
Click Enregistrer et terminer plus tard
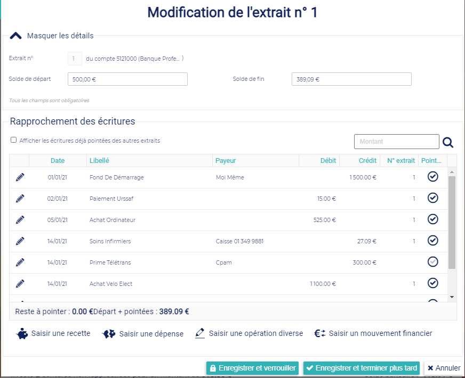point(361,368)
